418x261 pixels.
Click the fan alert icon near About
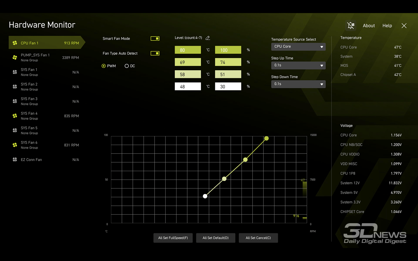tap(351, 26)
